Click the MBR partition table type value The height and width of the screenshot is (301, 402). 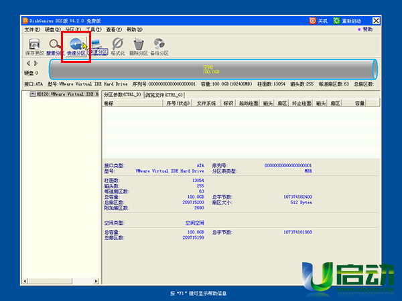[x=308, y=171]
